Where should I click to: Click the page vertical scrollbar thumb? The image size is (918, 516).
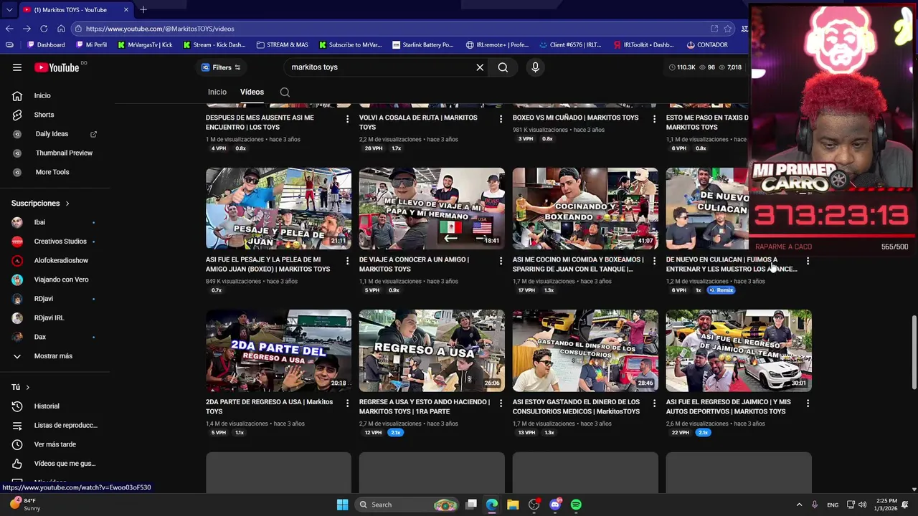point(914,353)
